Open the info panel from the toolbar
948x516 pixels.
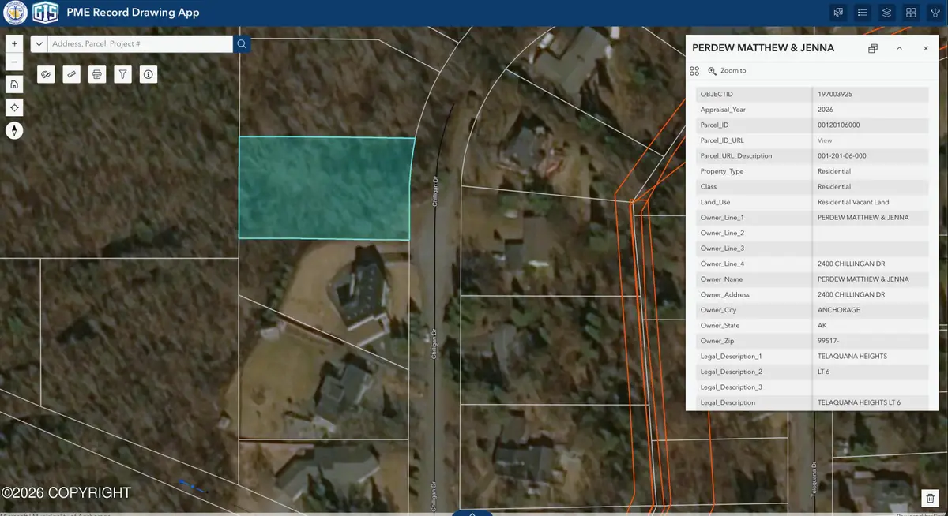[148, 74]
